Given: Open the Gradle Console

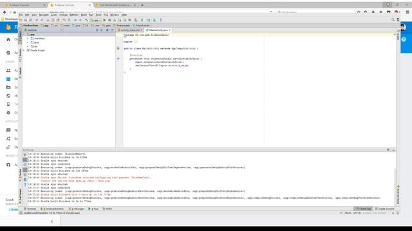Looking at the screenshot, I should (x=385, y=209).
